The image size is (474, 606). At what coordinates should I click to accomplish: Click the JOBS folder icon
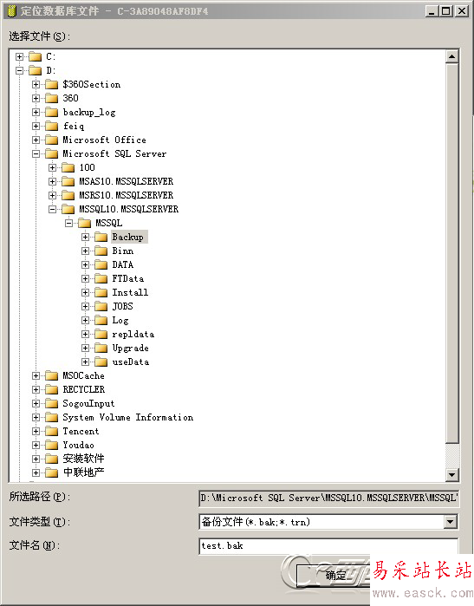click(101, 307)
